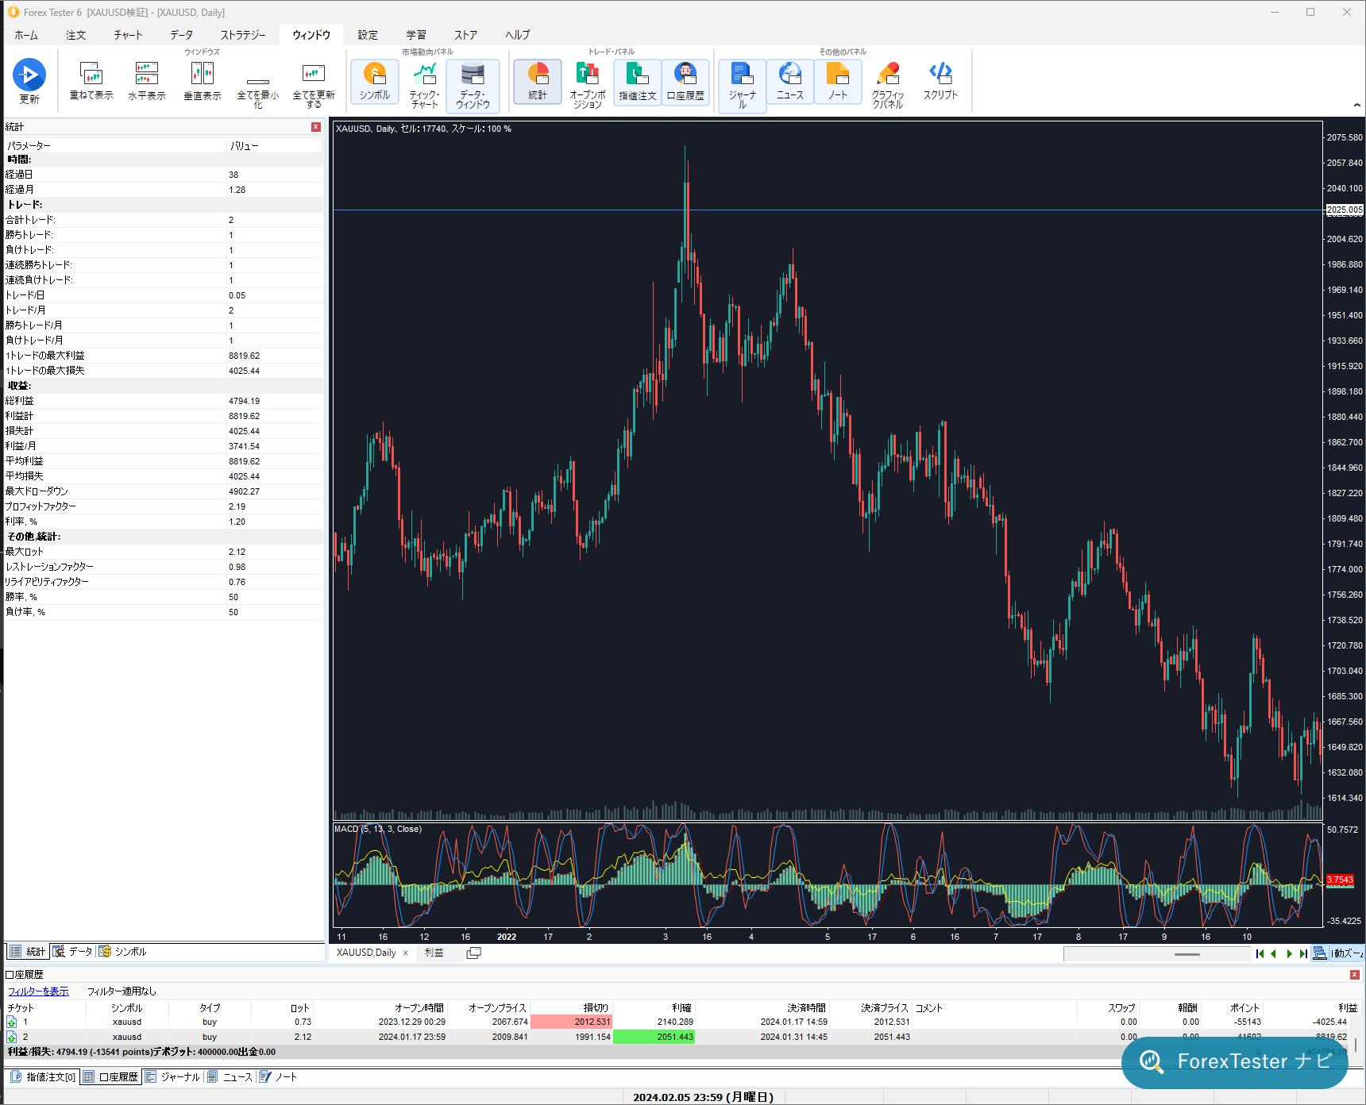Open the データ data ribbon tab
Screen dimensions: 1366x1105
click(x=181, y=35)
